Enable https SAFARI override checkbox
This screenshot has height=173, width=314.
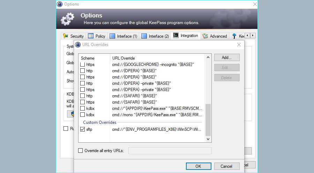[x=82, y=102]
